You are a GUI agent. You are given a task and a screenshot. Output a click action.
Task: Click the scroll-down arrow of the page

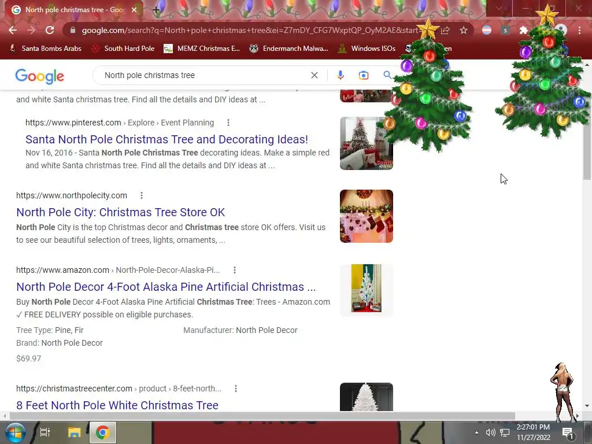click(587, 406)
